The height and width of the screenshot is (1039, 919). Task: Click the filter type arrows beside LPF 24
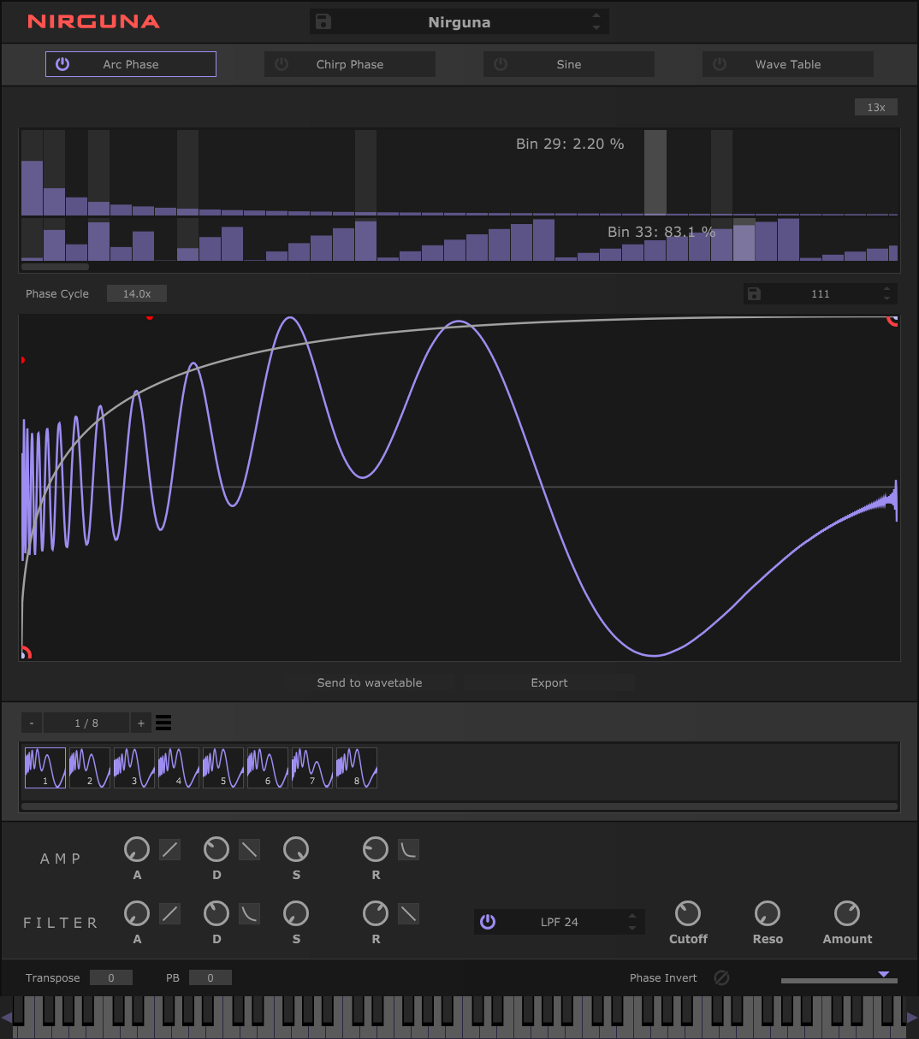(632, 922)
